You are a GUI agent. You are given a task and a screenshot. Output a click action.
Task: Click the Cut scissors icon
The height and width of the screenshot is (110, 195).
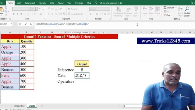coord(6,8)
